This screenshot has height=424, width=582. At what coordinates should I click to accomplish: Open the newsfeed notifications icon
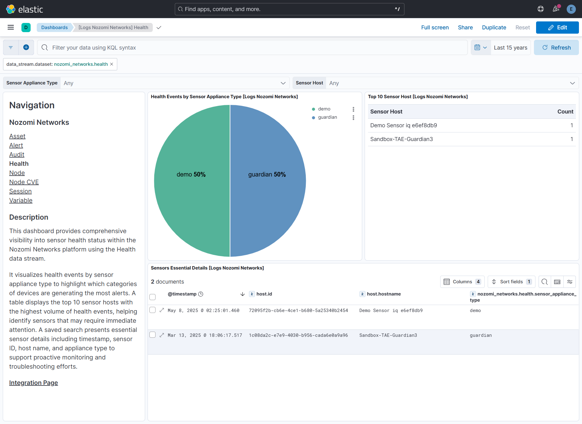tap(556, 9)
